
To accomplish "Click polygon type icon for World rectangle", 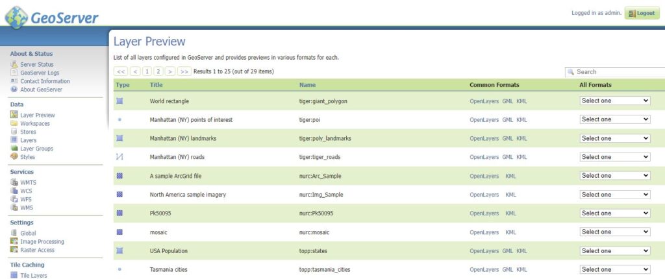I will [119, 101].
